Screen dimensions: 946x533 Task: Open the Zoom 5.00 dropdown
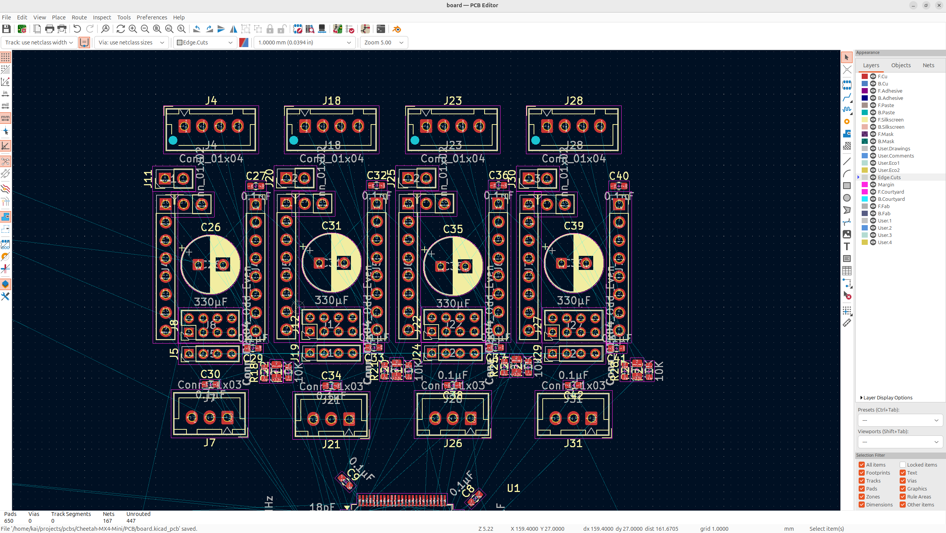(x=384, y=43)
